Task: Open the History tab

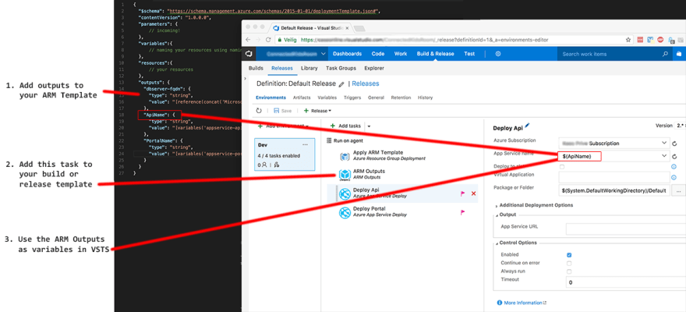Action: 426,97
